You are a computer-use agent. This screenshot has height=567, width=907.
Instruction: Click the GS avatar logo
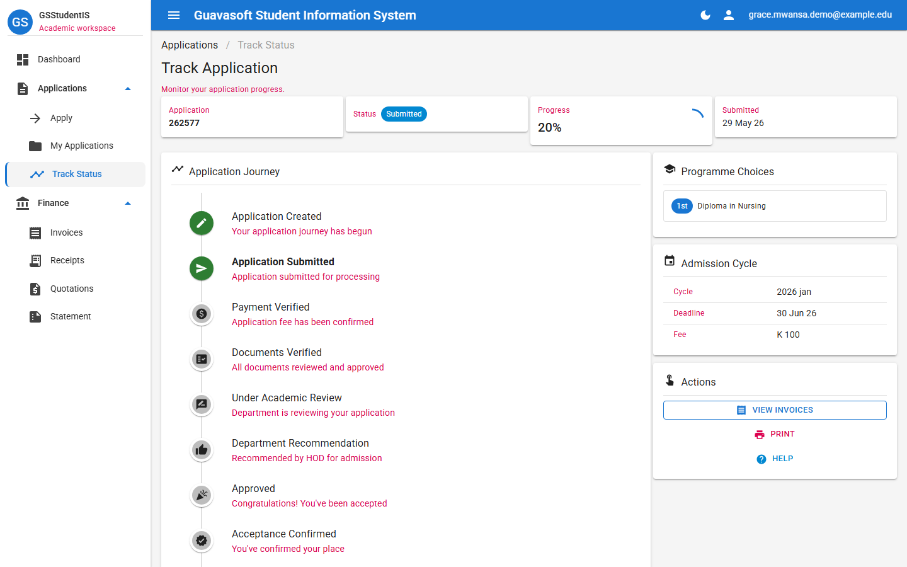(x=20, y=22)
